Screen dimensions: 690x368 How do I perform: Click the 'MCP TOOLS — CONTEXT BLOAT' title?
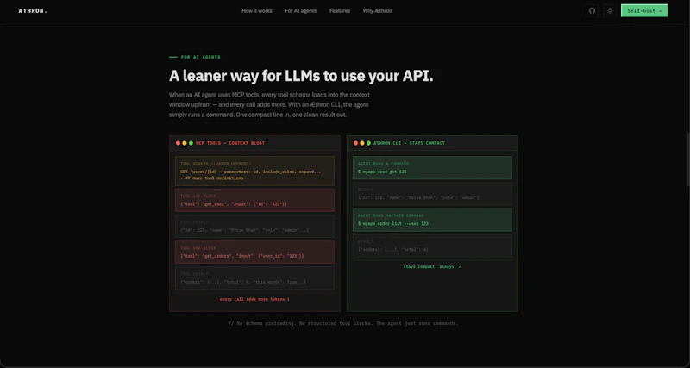click(230, 143)
